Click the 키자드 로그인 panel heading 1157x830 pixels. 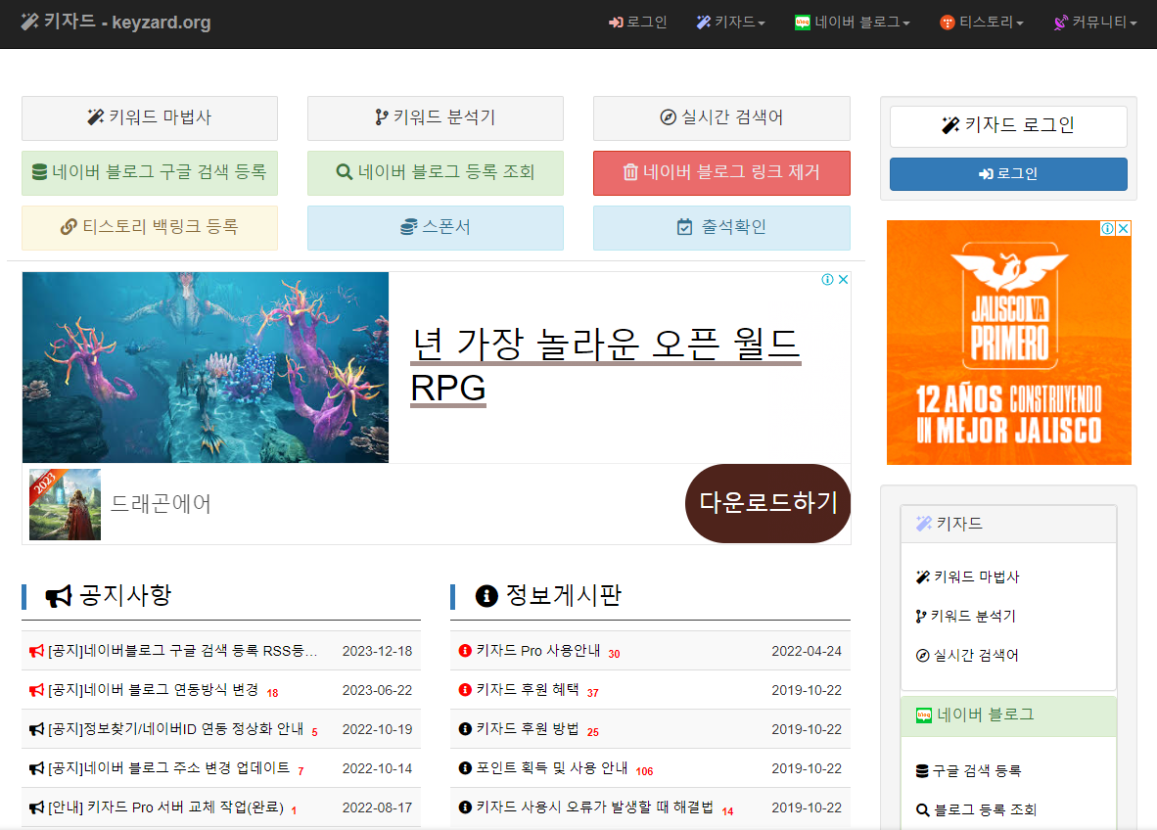[x=1008, y=126]
